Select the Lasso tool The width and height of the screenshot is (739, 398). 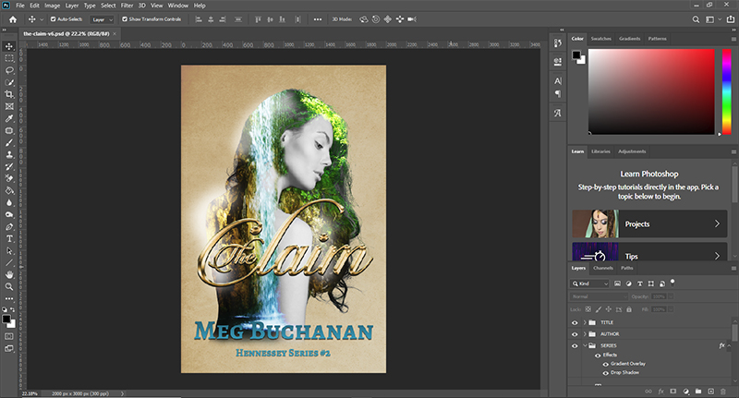click(x=9, y=69)
